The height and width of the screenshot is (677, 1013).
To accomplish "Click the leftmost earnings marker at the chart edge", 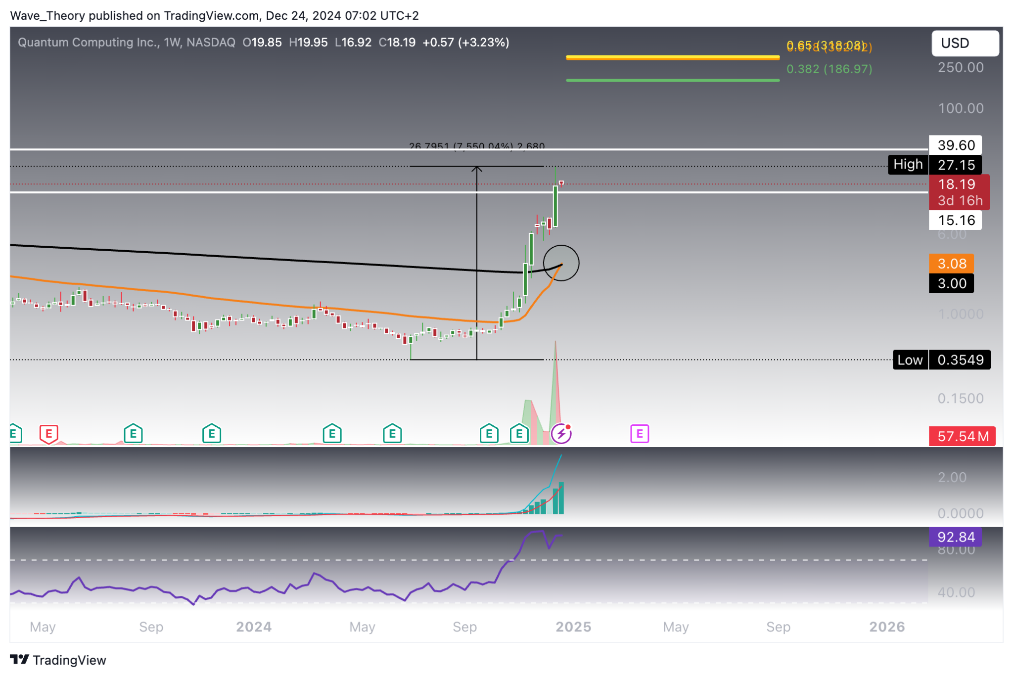I will tap(13, 434).
